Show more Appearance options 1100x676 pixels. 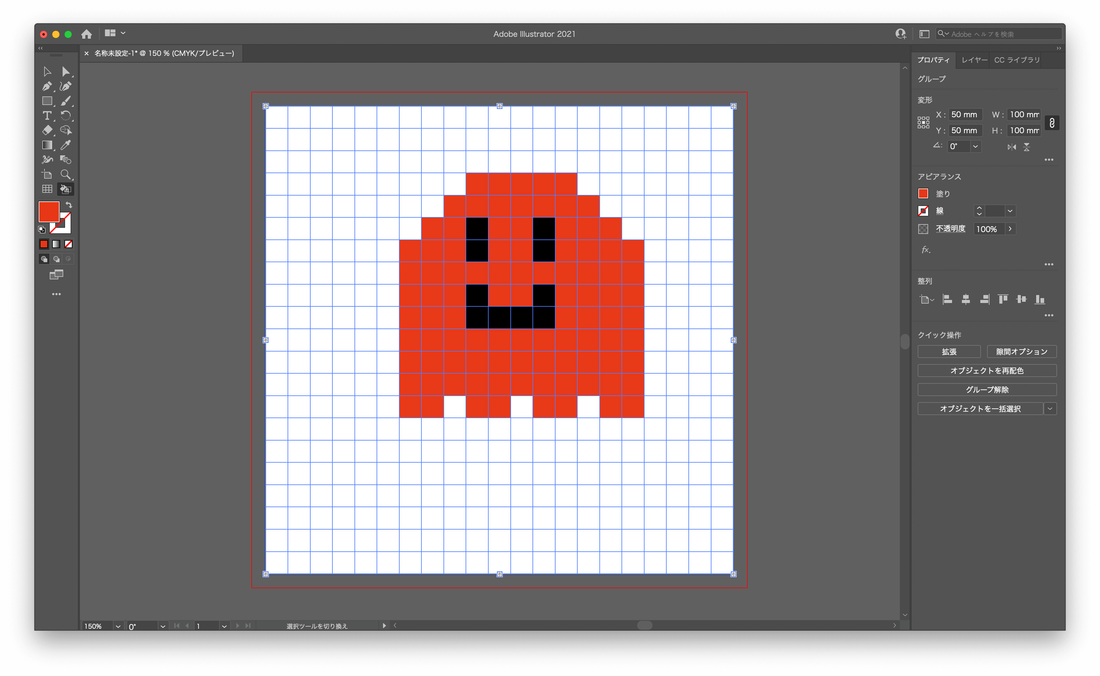click(1049, 265)
